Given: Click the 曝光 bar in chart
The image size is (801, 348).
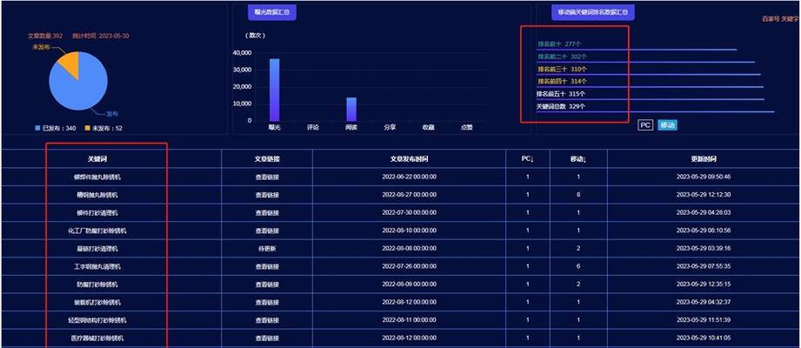Looking at the screenshot, I should (x=274, y=90).
